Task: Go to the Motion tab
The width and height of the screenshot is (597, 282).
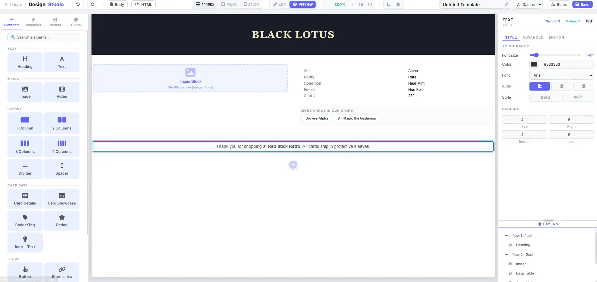Action: coord(557,37)
